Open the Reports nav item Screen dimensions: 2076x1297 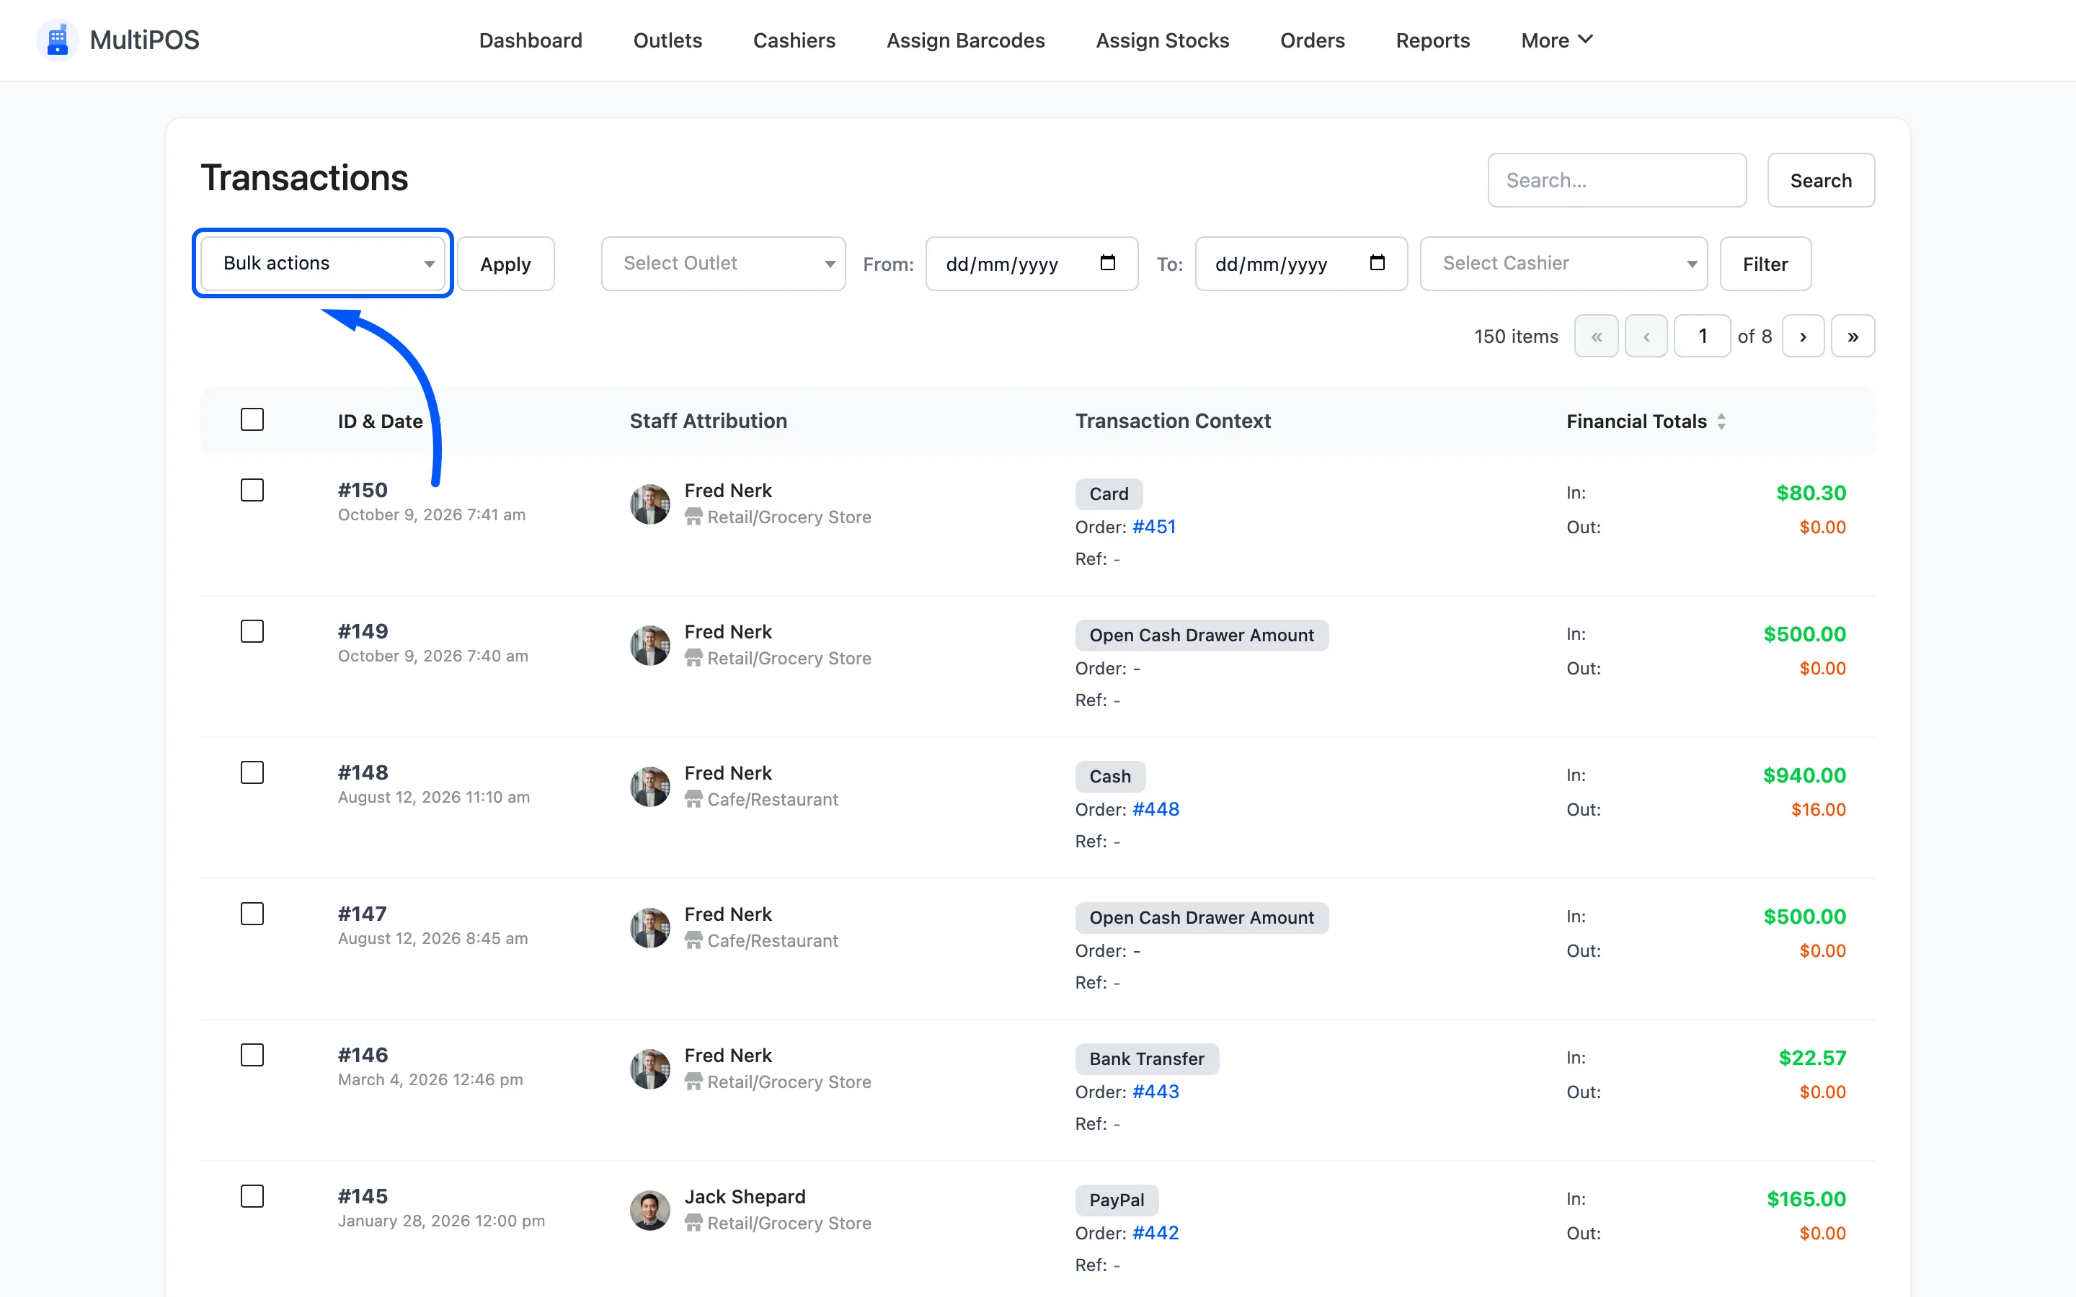[x=1432, y=40]
